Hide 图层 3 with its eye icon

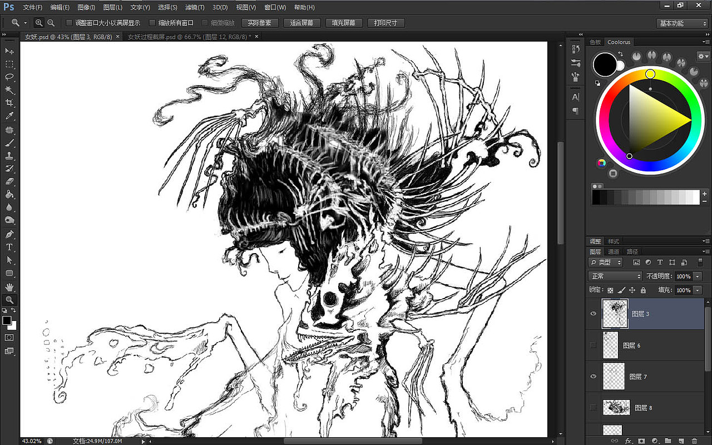tap(593, 314)
